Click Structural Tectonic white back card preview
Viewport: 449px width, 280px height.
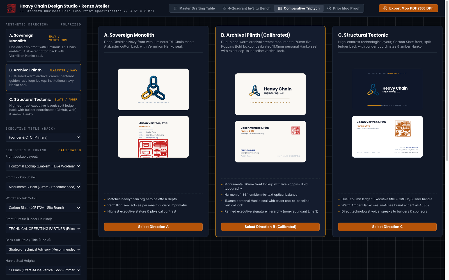[387, 137]
